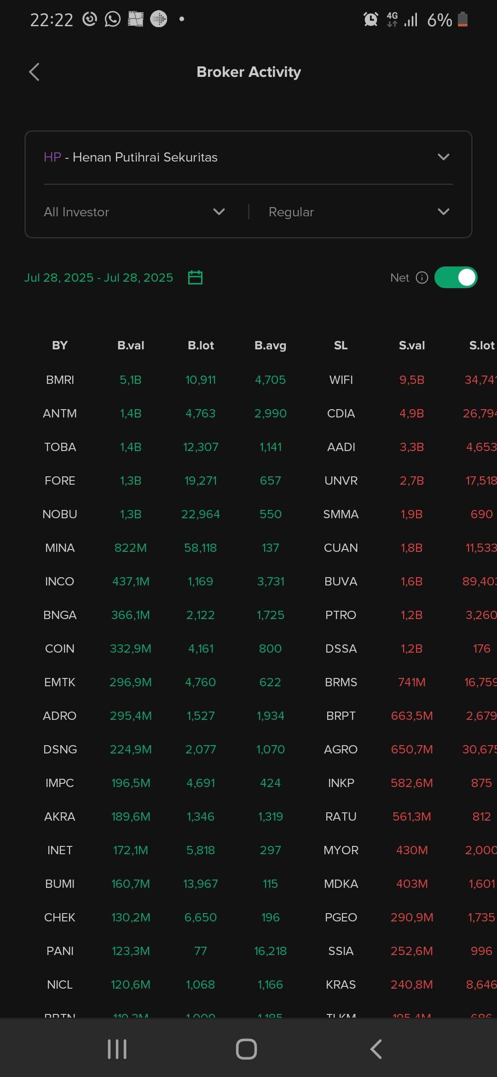
Task: Select BRPT in the sell list
Action: (x=341, y=716)
